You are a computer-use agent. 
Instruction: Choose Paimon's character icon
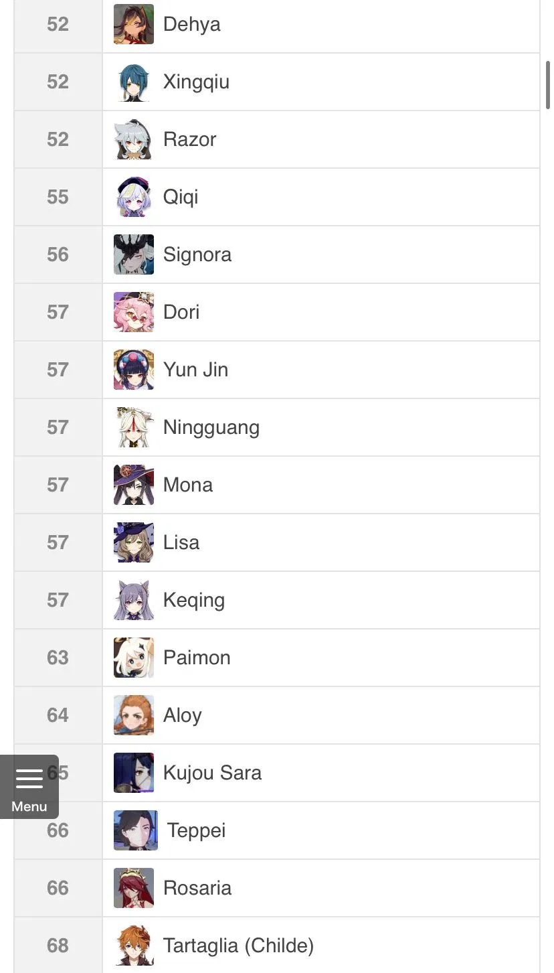pos(134,658)
